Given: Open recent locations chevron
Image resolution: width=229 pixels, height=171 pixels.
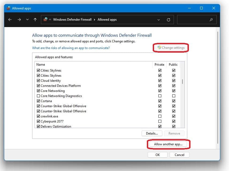Looking at the screenshot, I should 27,20.
